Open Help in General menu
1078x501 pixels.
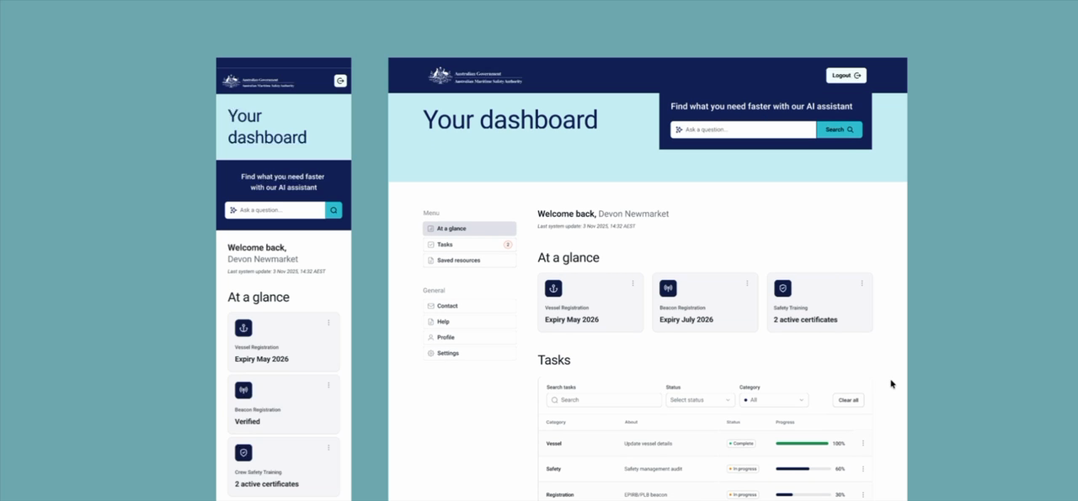(x=469, y=321)
